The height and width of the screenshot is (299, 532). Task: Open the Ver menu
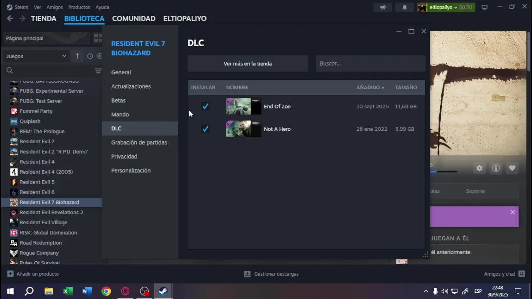[x=37, y=7]
